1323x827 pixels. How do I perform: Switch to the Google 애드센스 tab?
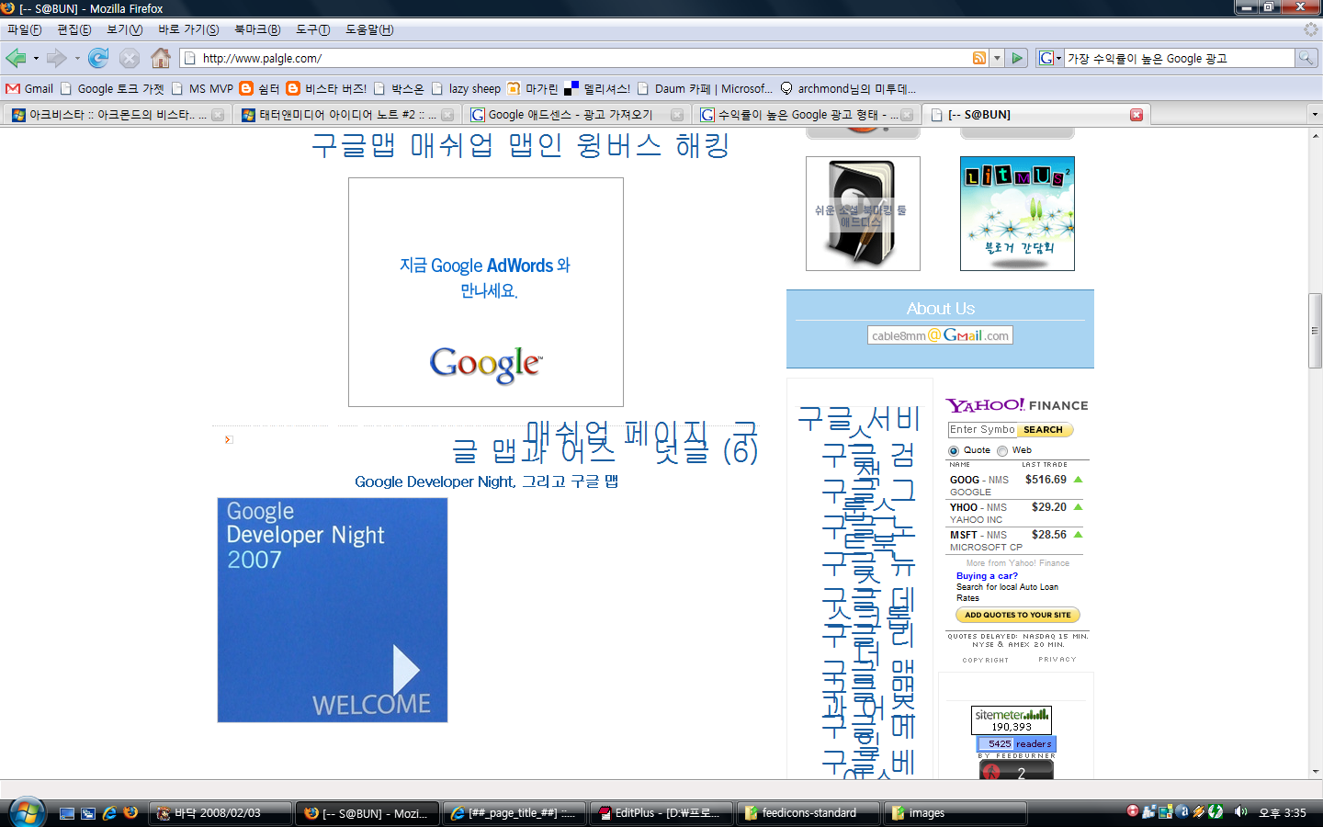tap(576, 115)
